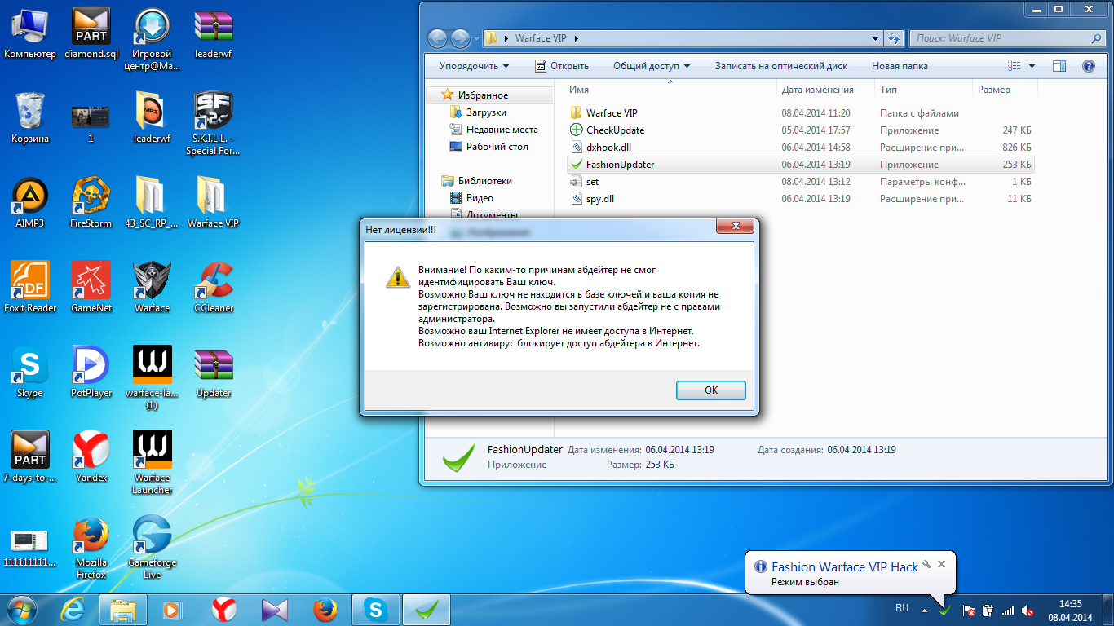Screen dimensions: 1114x626
Task: Launch CCleaner desktop shortcut
Action: click(214, 288)
